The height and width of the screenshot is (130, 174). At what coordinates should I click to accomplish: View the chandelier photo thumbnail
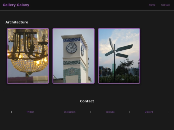click(x=28, y=56)
